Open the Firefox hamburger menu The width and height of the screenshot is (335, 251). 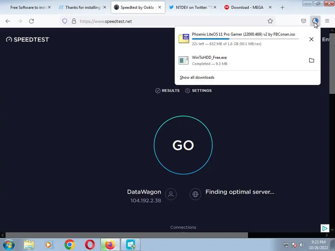[327, 21]
